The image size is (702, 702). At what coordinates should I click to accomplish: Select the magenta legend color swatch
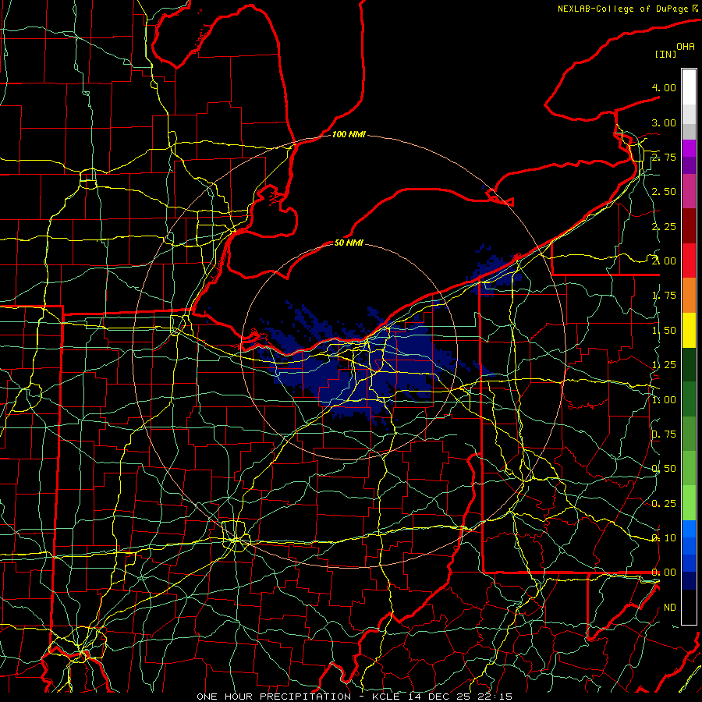click(x=689, y=148)
